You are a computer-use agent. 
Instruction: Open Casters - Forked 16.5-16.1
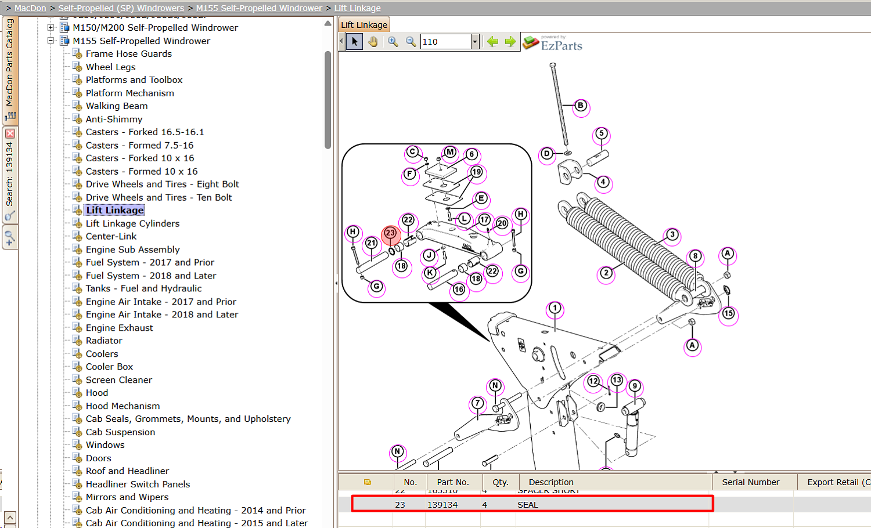pos(145,132)
